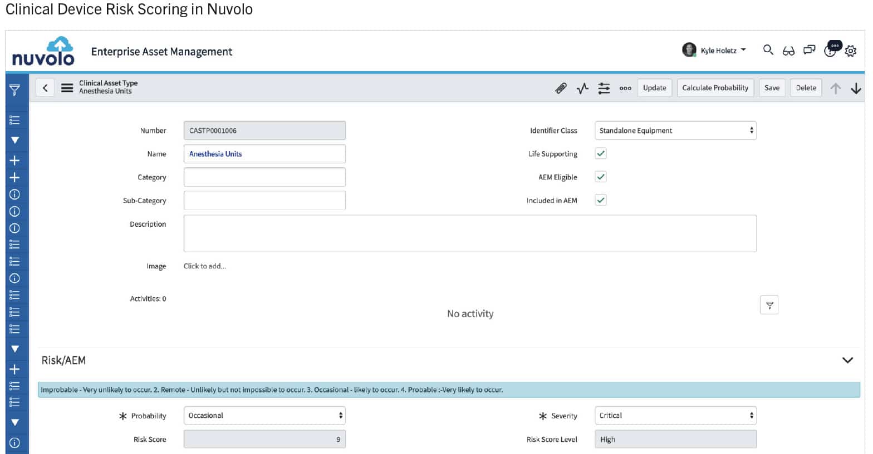Open the global search magnifier icon

coord(768,50)
